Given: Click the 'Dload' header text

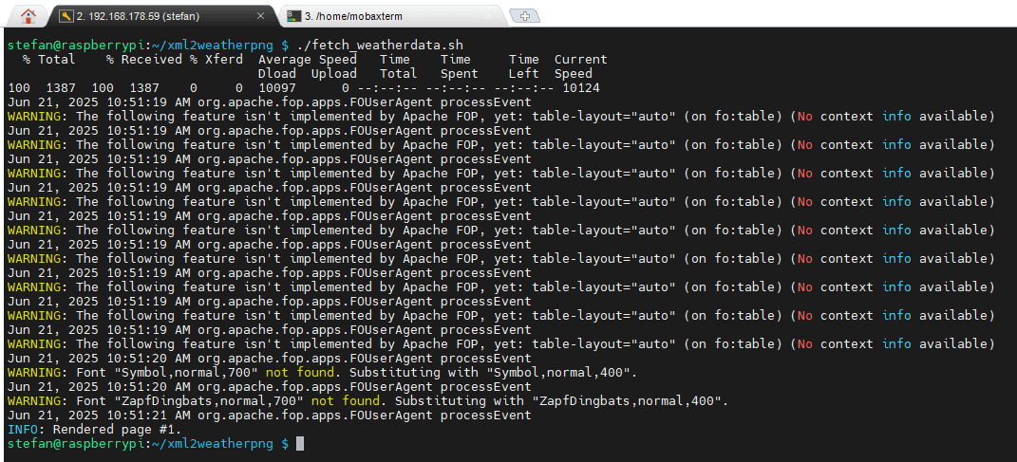Looking at the screenshot, I should (x=277, y=74).
